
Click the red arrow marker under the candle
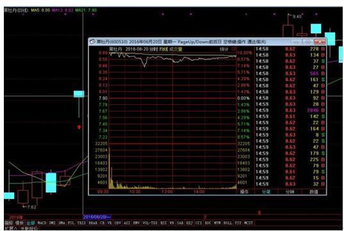[79, 127]
